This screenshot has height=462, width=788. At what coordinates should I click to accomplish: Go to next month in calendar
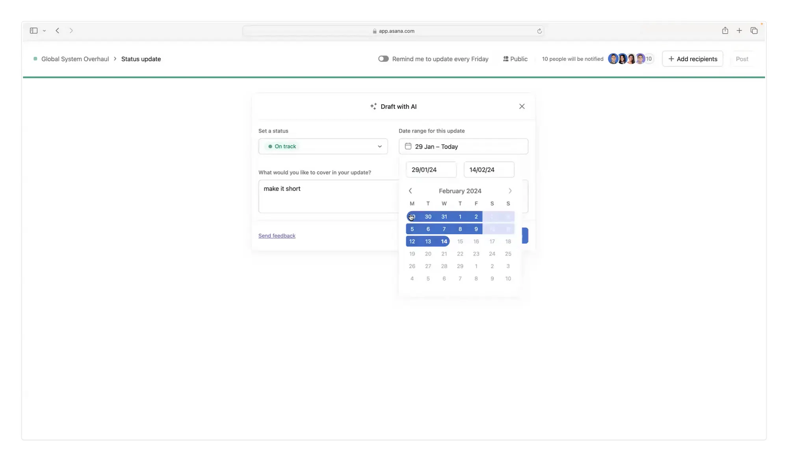click(510, 191)
